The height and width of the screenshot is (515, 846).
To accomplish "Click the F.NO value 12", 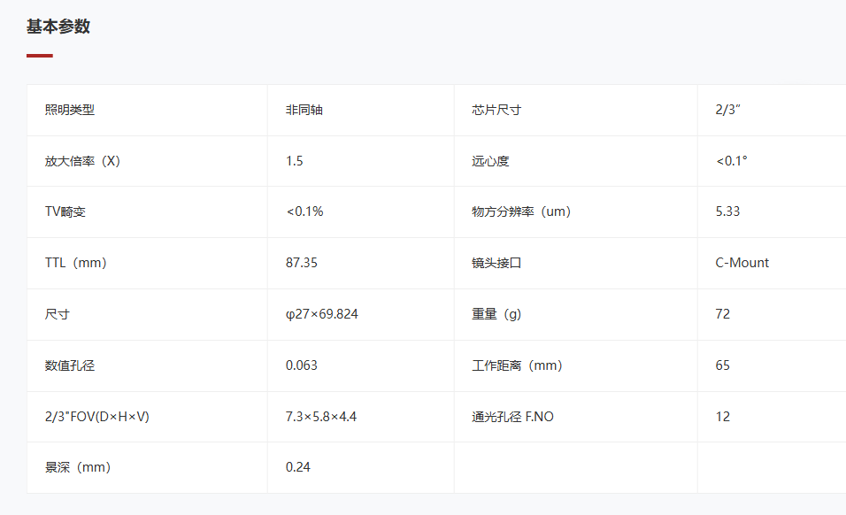I will [723, 416].
